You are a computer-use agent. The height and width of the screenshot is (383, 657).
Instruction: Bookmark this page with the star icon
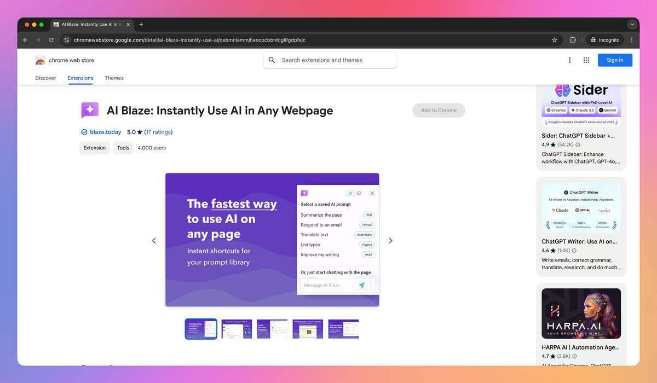(555, 40)
